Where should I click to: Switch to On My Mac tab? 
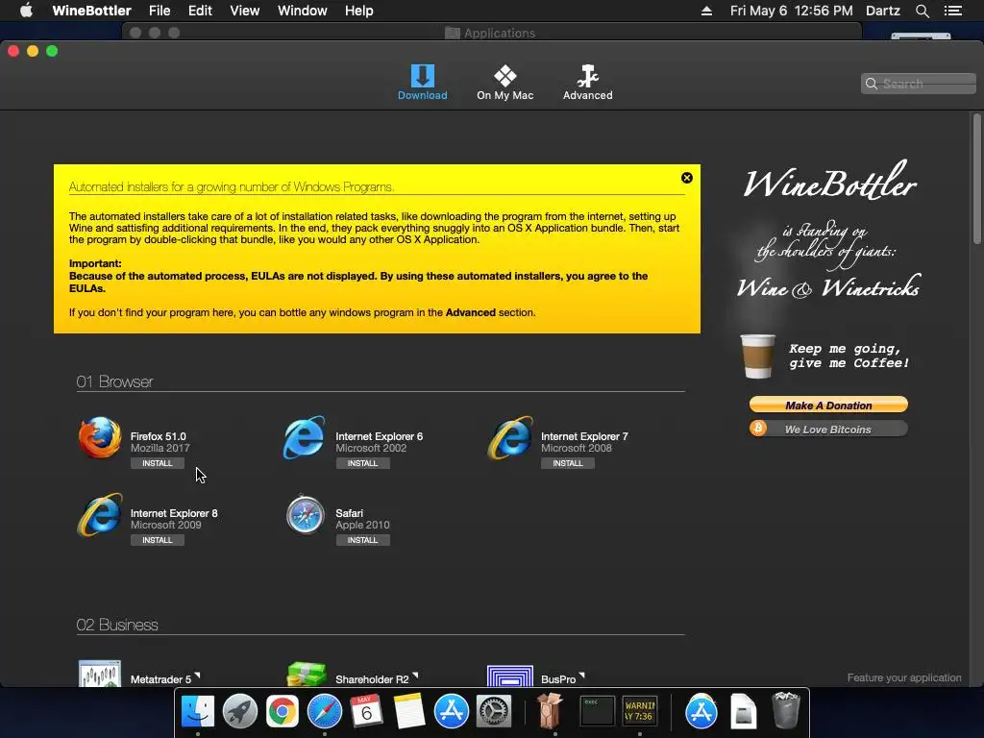click(505, 83)
